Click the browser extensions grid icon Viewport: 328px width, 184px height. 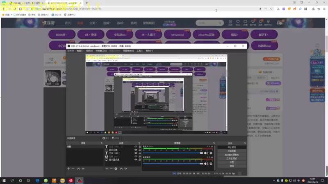[x=305, y=9]
